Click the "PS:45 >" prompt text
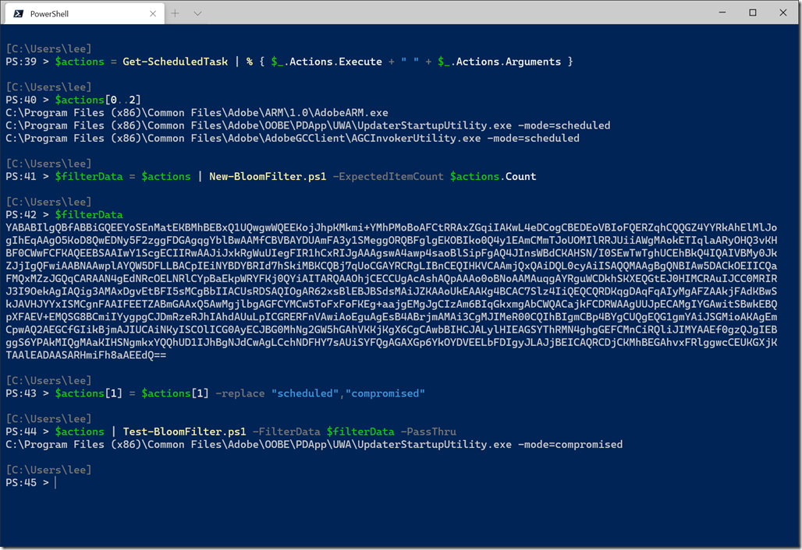Image resolution: width=802 pixels, height=550 pixels. click(x=27, y=483)
